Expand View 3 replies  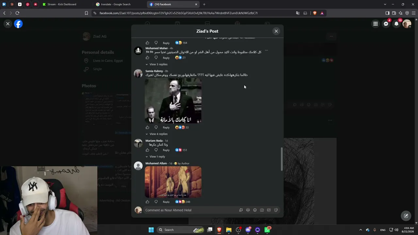click(156, 64)
